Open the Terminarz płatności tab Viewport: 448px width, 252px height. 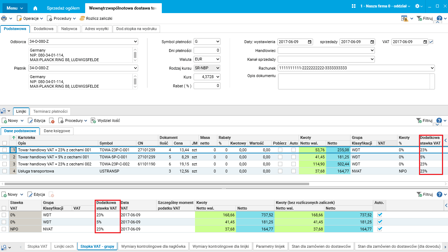pos(51,111)
